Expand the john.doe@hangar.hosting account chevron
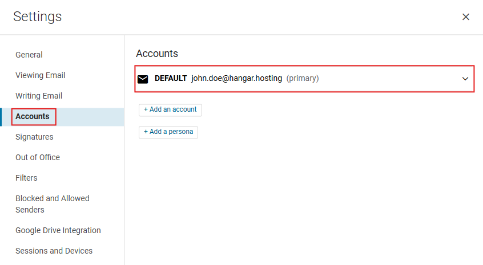Screen dimensions: 483x265 465,79
